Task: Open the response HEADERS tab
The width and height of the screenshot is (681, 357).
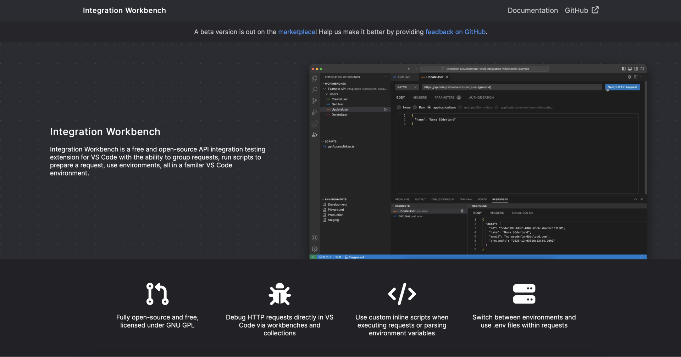Action: (497, 213)
